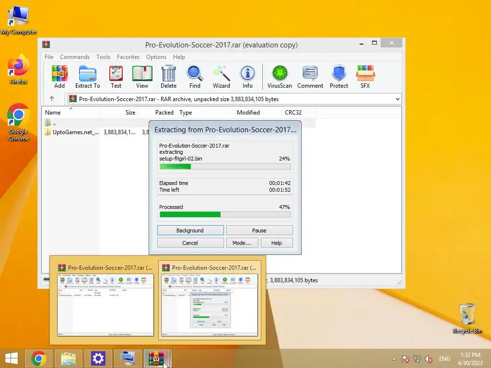Viewport: 491px width, 368px height.
Task: Open File Explorer from the taskbar
Action: [x=68, y=358]
